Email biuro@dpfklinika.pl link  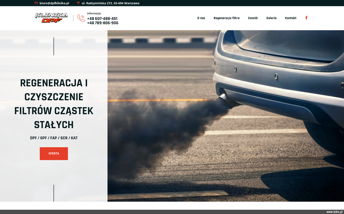pyautogui.click(x=54, y=3)
